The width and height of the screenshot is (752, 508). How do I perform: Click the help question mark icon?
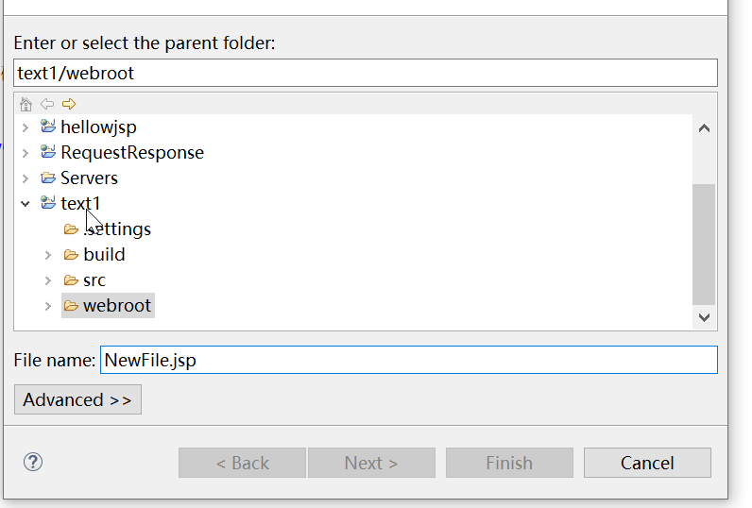click(33, 462)
